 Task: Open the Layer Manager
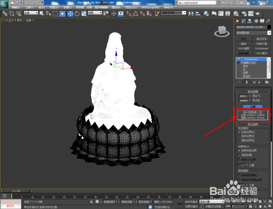[206, 14]
